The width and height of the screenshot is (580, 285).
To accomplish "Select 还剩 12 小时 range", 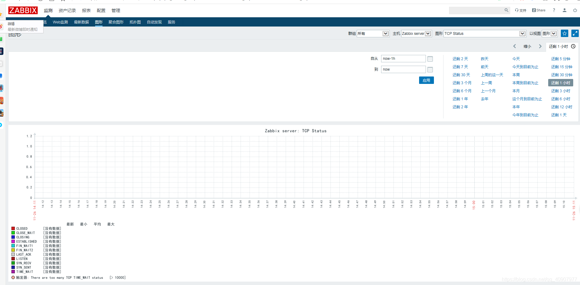I will pyautogui.click(x=562, y=107).
